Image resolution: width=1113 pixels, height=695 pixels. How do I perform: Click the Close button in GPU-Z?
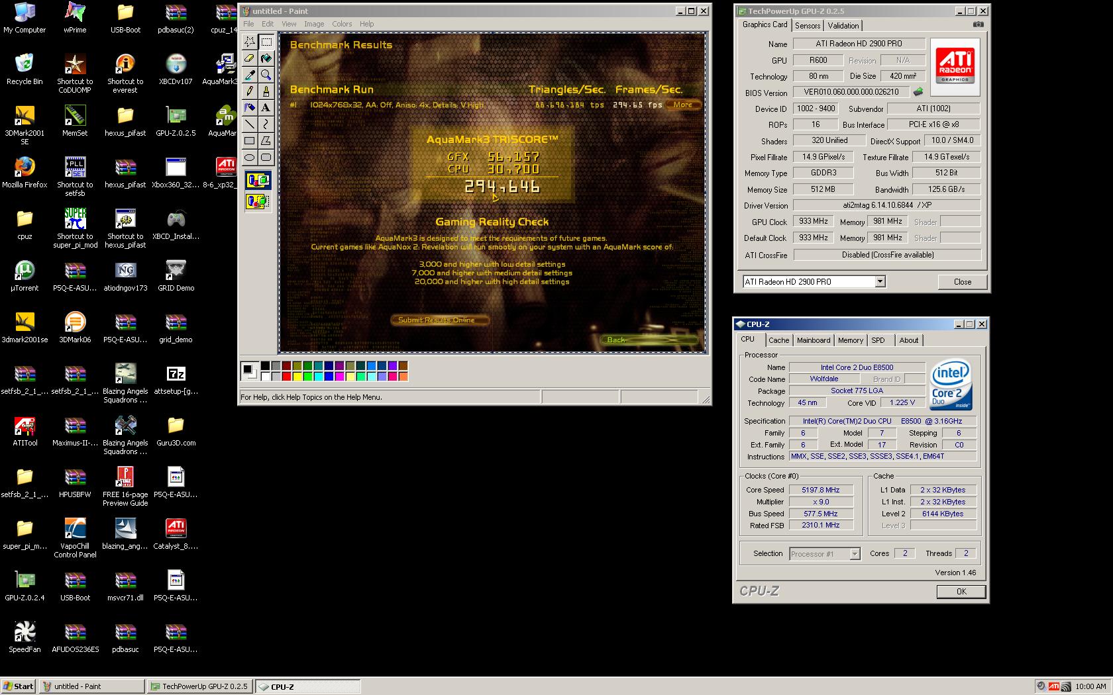(962, 281)
